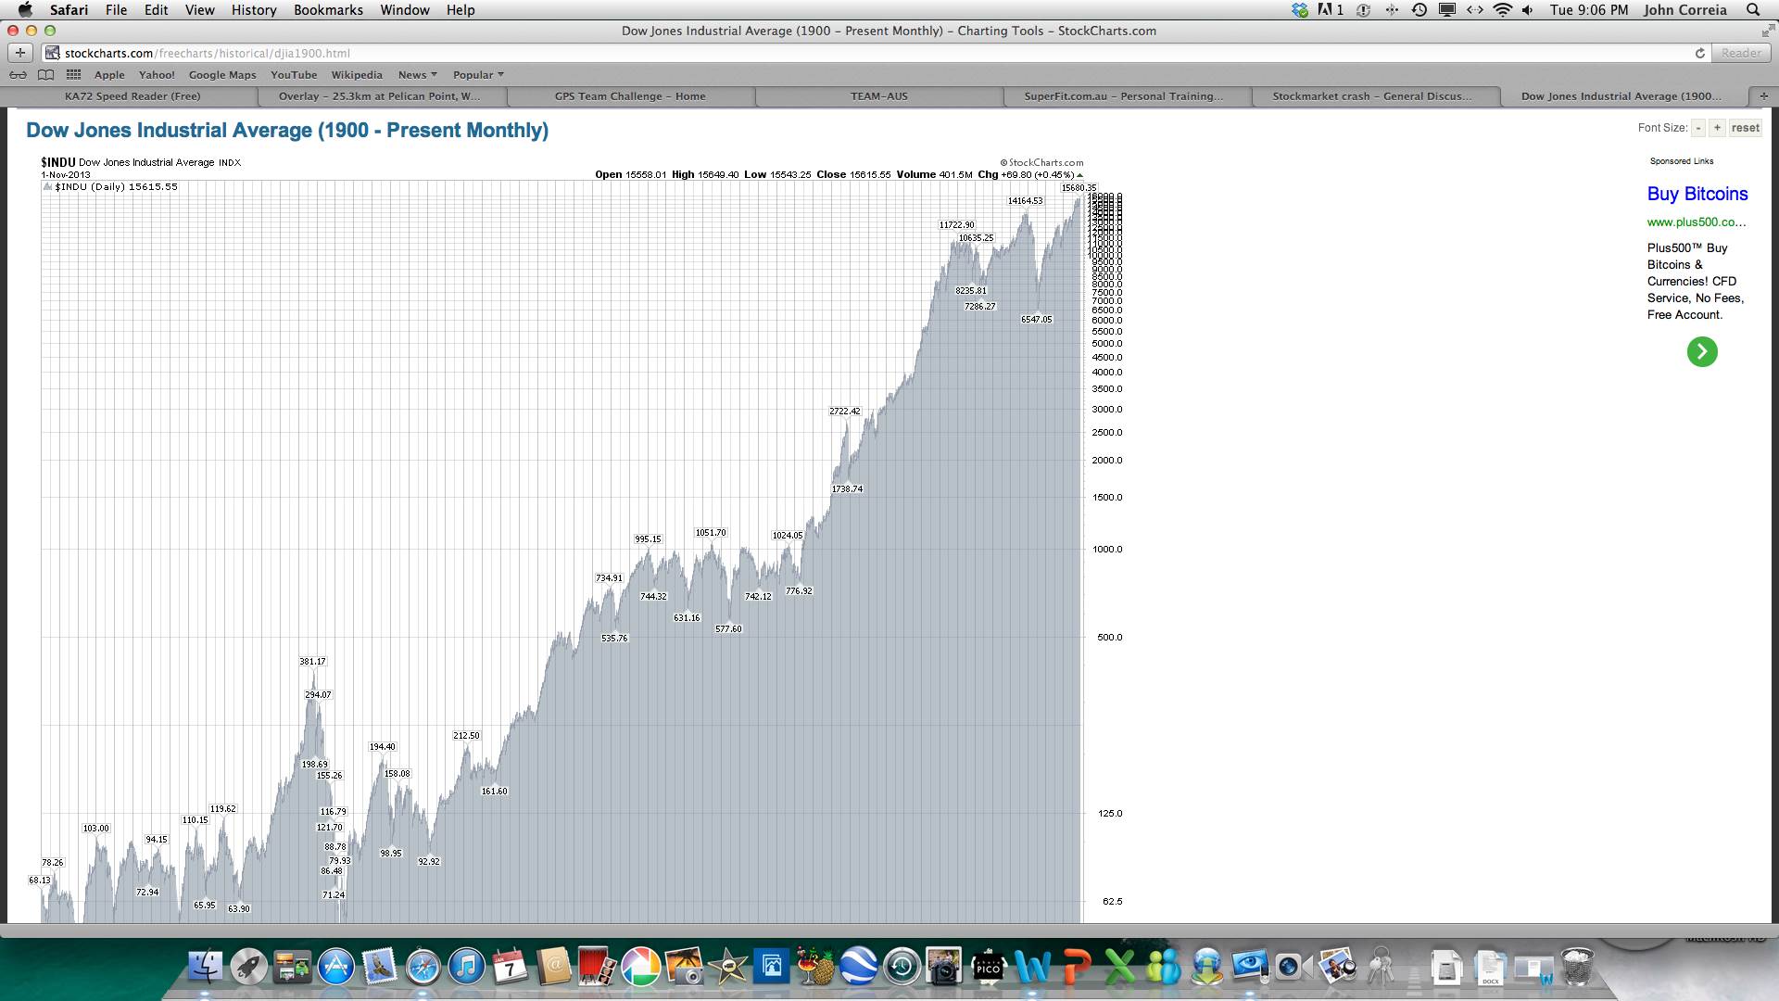1779x1001 pixels.
Task: Open the Reading List glasses icon
Action: 18,75
